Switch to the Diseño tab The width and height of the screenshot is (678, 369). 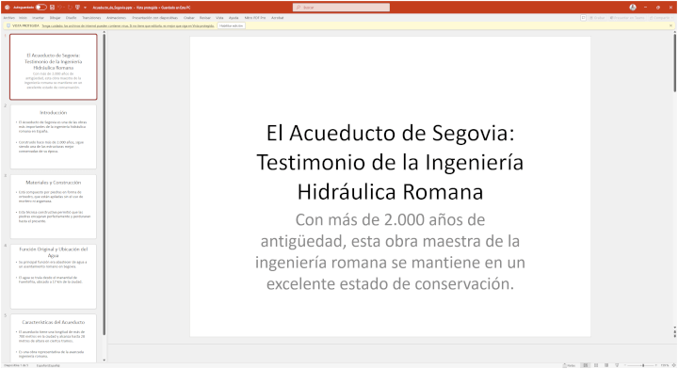[72, 18]
